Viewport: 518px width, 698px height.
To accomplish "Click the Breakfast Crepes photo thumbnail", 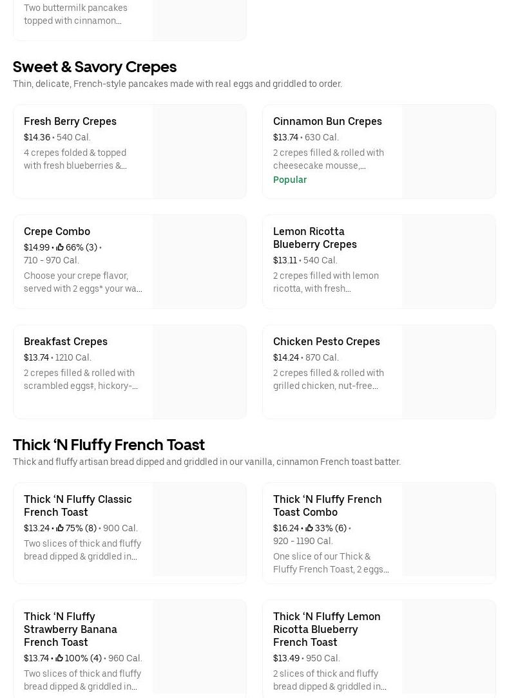I will point(199,372).
